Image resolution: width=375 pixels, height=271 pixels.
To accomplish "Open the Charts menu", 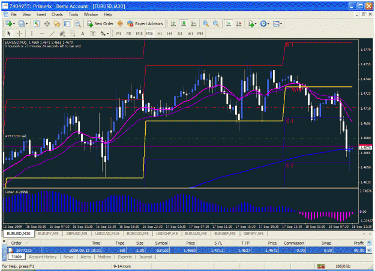I will 57,14.
